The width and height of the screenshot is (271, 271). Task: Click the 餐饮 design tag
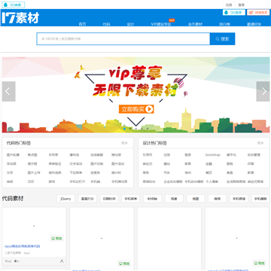[209, 172]
